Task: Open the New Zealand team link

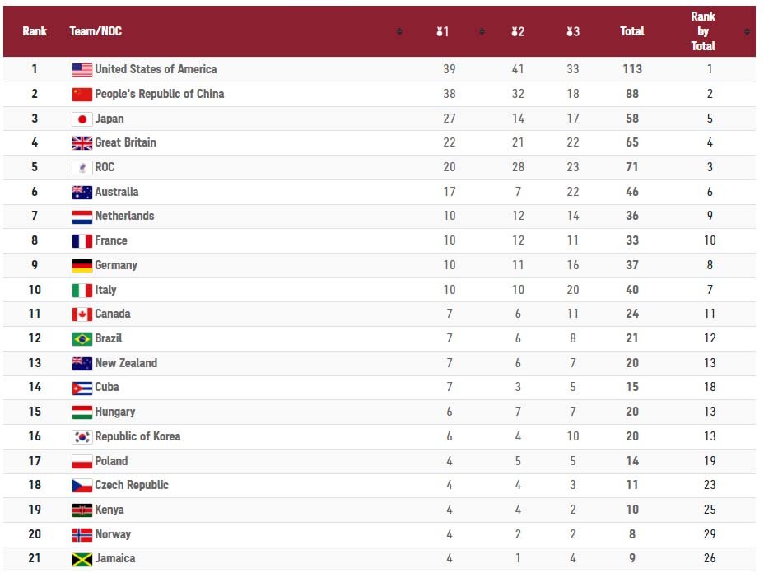Action: point(126,363)
